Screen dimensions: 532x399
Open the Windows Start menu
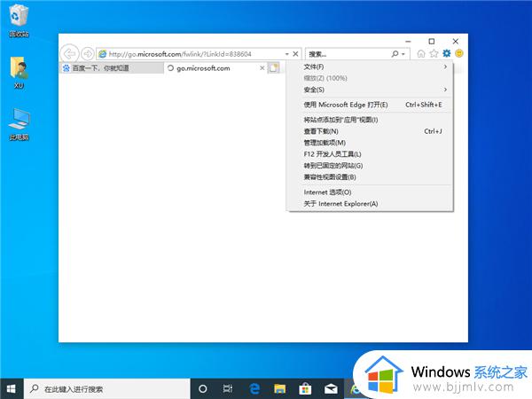click(x=12, y=389)
